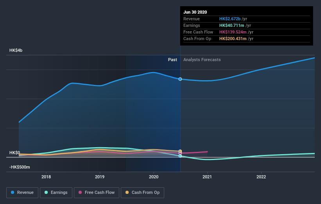The width and height of the screenshot is (321, 204).
Task: Toggle the Cash From Op legend button
Action: [x=142, y=193]
